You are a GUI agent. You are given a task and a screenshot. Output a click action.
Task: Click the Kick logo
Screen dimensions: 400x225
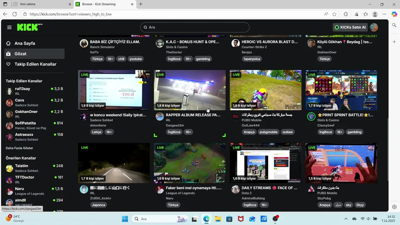click(30, 27)
